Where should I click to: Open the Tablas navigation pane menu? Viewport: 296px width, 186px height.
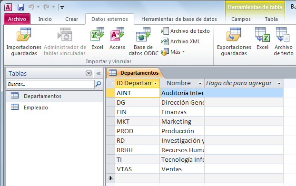point(89,73)
